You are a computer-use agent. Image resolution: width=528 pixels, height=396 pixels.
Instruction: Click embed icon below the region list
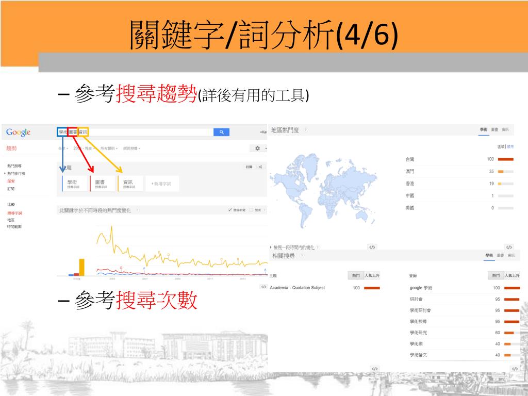pos(509,247)
